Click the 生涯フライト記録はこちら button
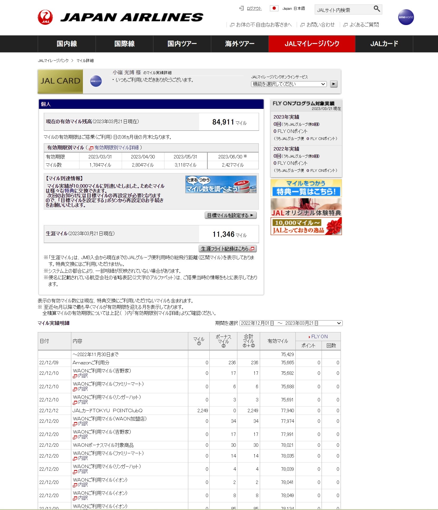 click(x=228, y=249)
